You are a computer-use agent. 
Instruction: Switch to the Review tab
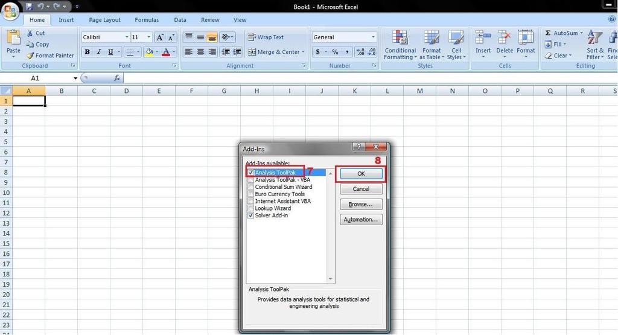pos(210,20)
